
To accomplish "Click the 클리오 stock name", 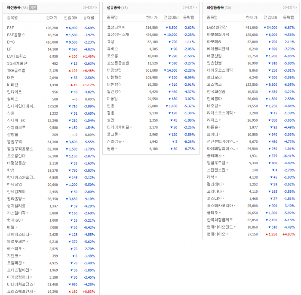I will (x=212, y=213).
